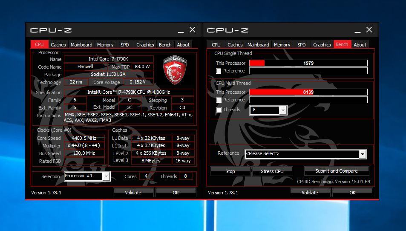Click the Threads count field in left window
The image size is (406, 231).
pyautogui.click(x=185, y=176)
